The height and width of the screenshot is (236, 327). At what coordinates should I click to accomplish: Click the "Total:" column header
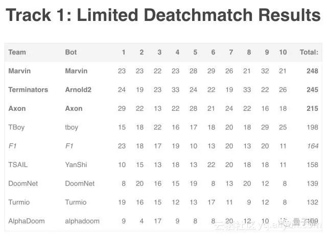309,52
